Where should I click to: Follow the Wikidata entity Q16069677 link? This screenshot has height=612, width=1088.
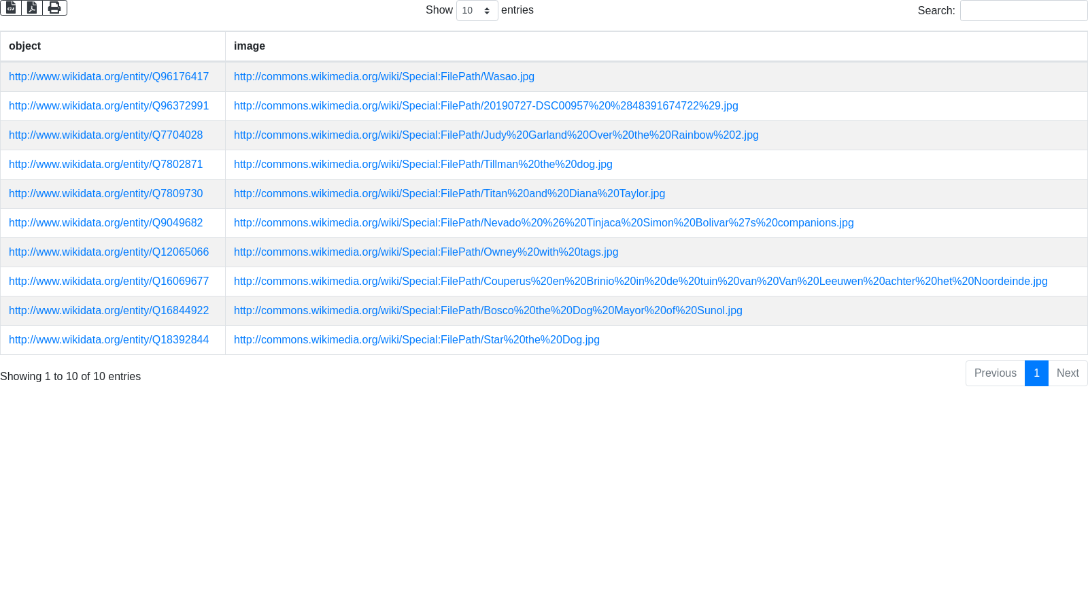pos(109,282)
